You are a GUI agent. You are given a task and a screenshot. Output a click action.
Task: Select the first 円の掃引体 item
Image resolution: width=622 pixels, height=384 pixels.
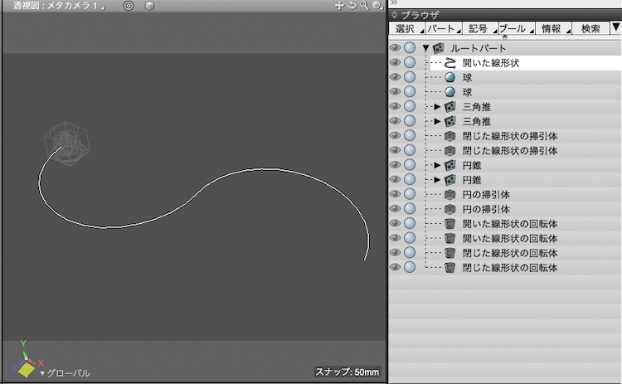(485, 194)
